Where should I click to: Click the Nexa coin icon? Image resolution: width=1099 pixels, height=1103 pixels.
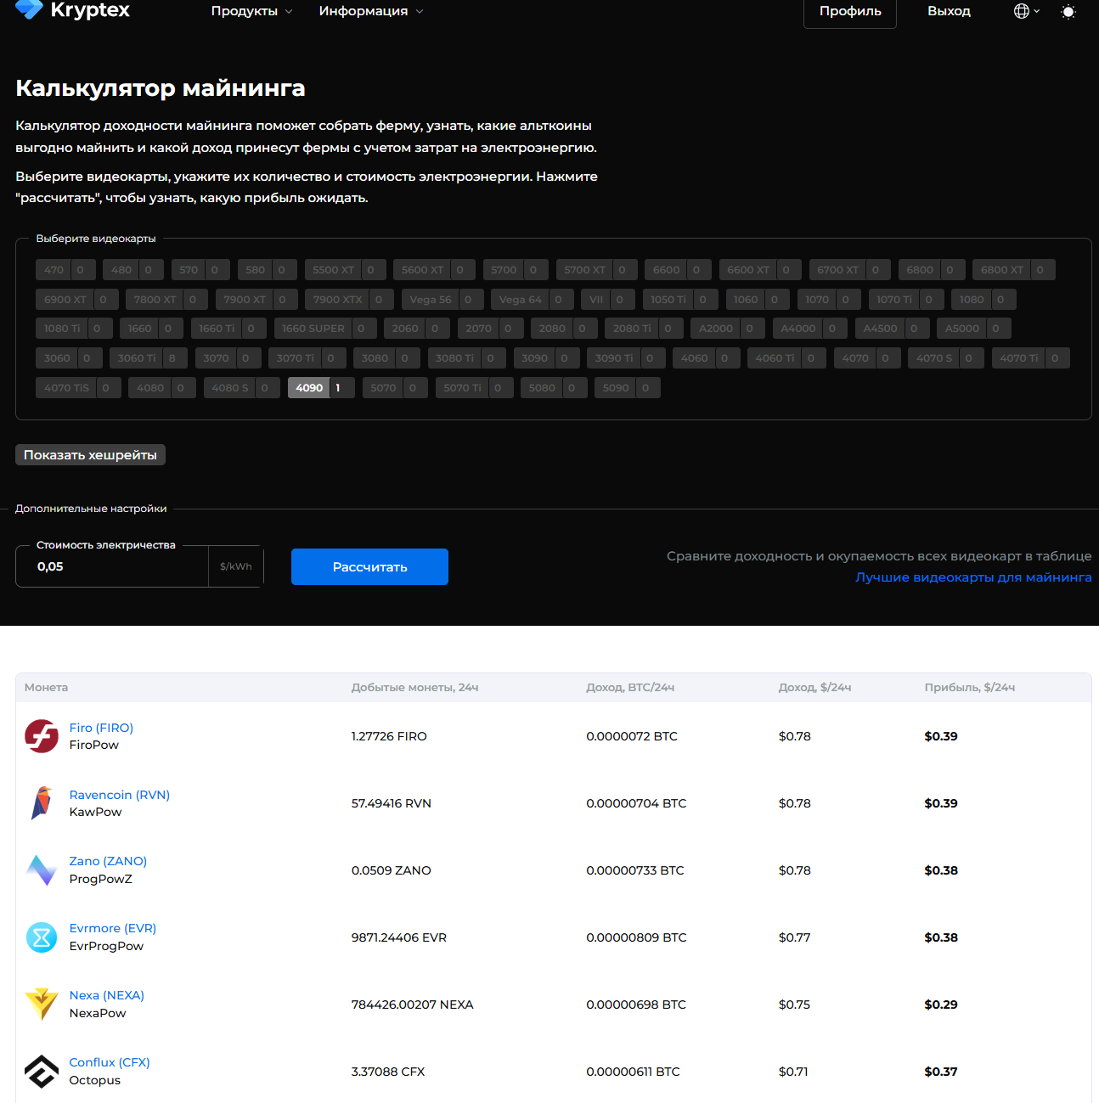coord(42,1005)
